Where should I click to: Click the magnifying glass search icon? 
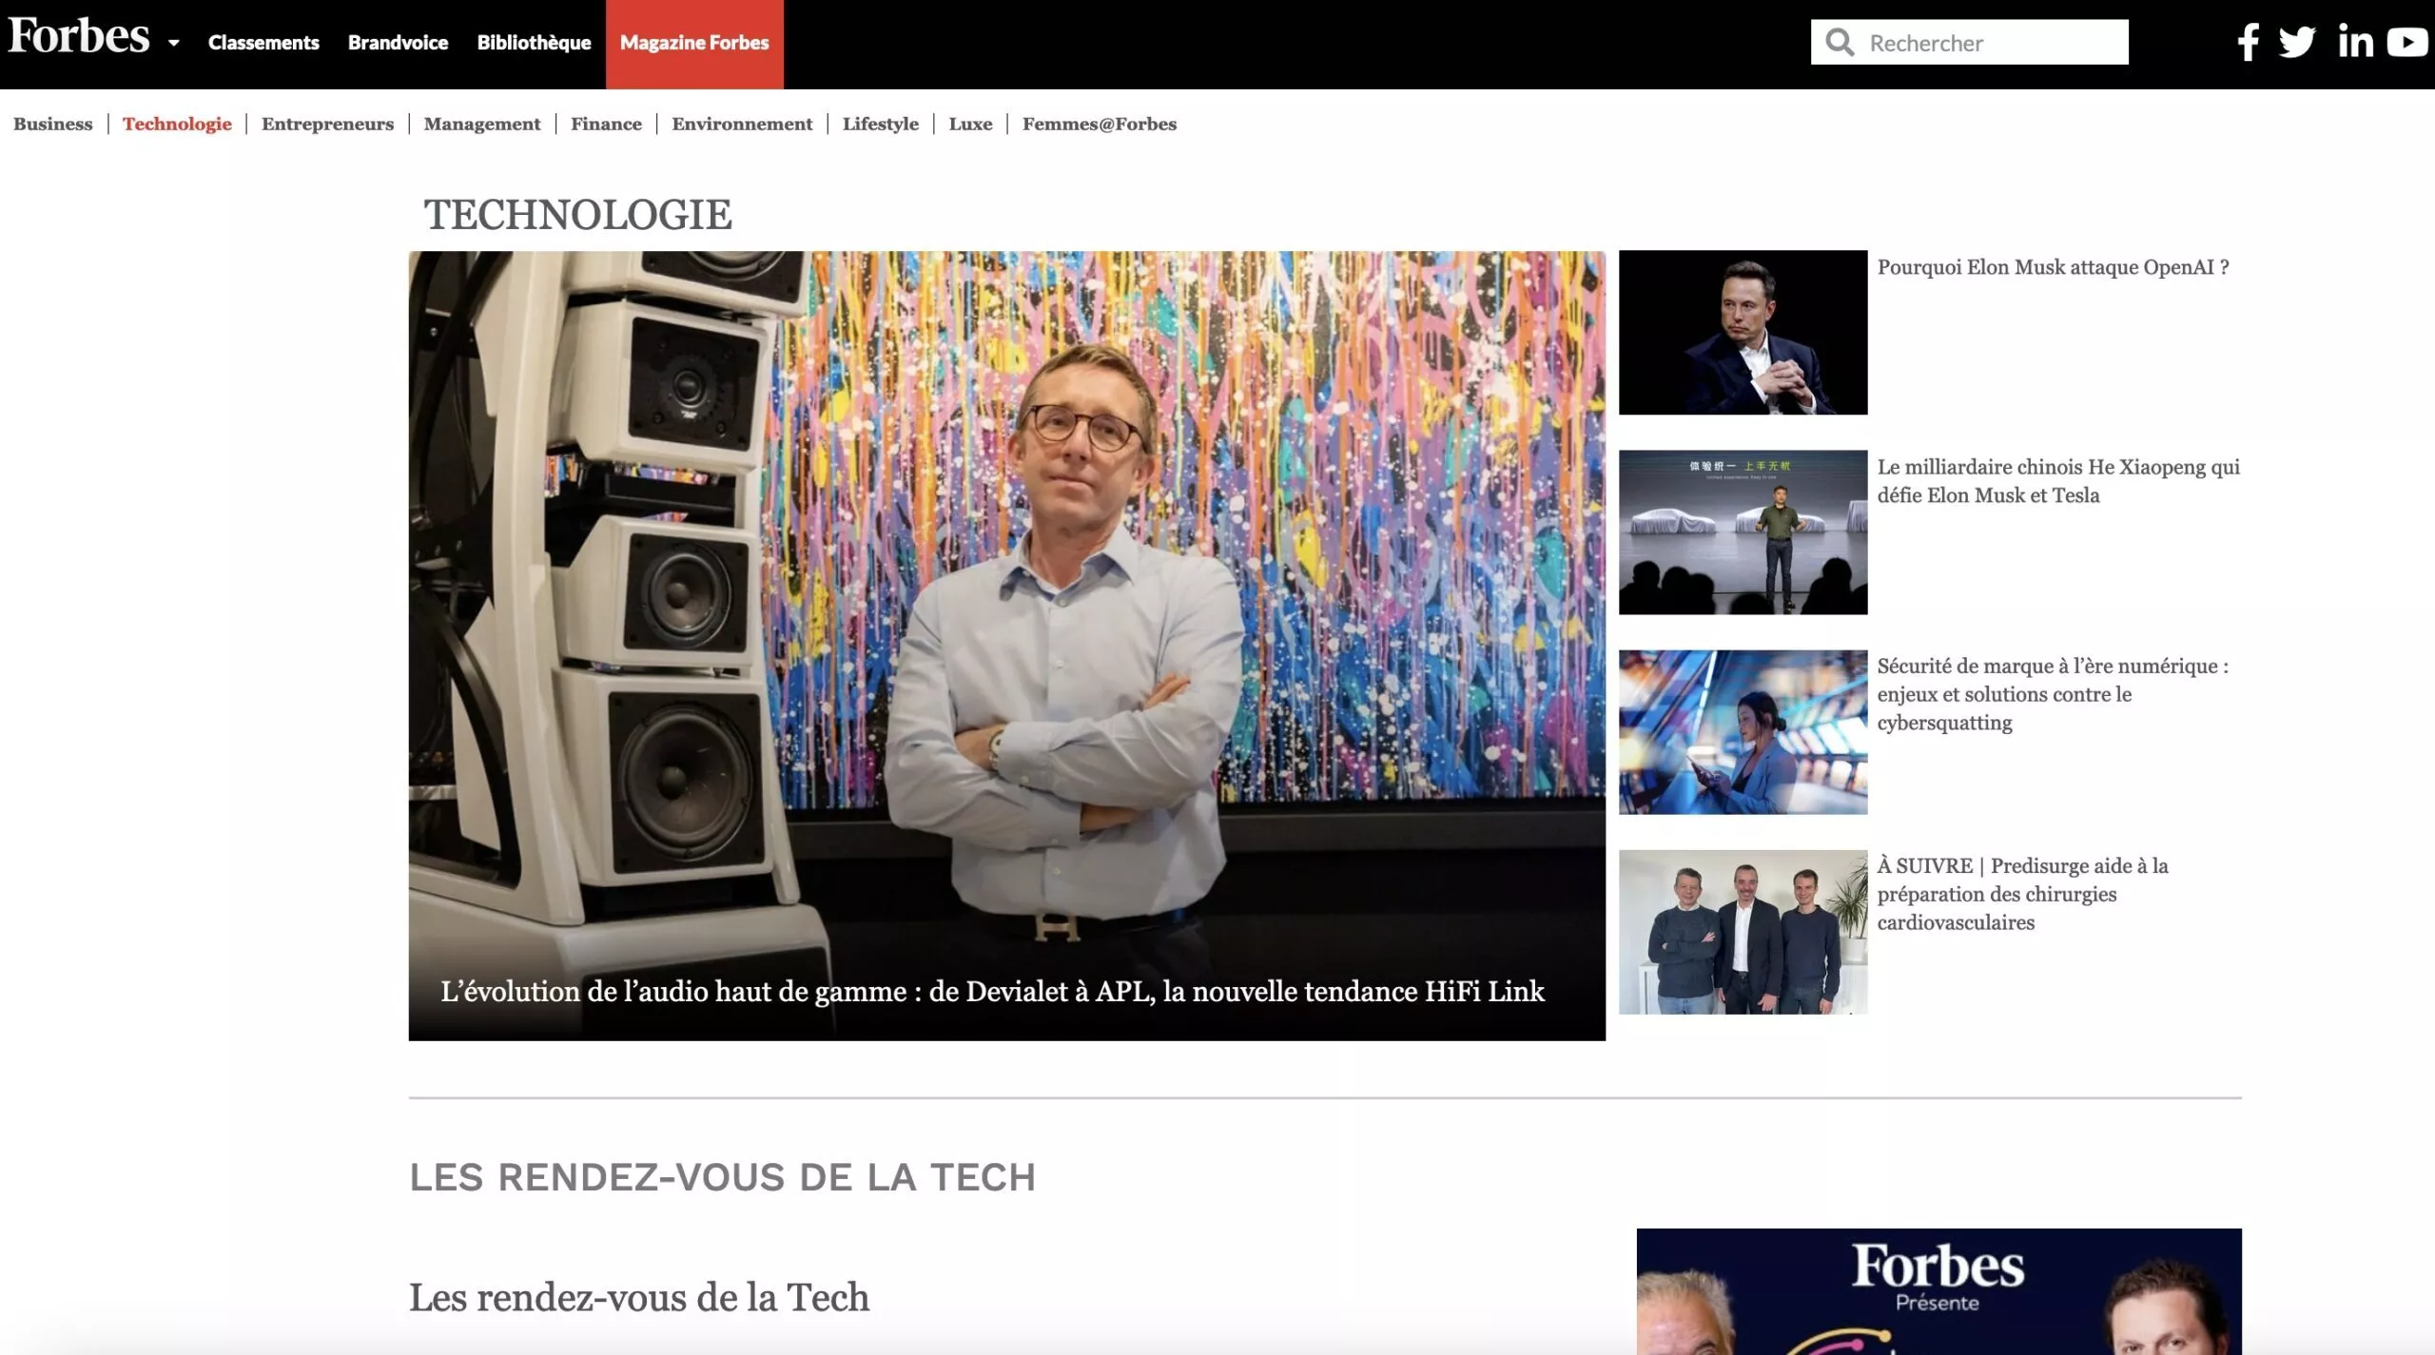coord(1841,43)
